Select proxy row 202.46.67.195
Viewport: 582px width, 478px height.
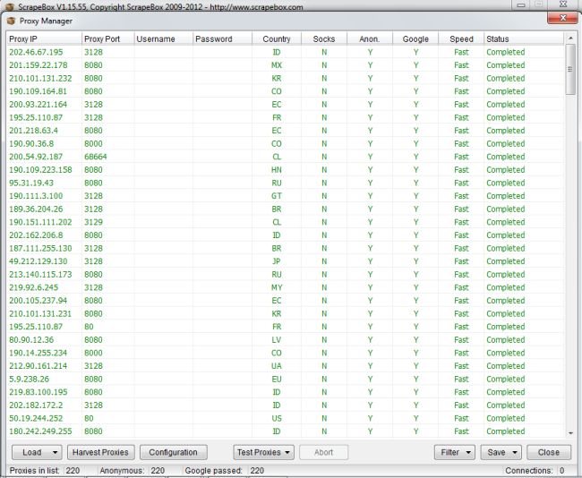pyautogui.click(x=286, y=52)
